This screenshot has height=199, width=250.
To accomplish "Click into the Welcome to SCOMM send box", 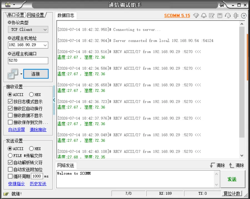I will pyautogui.click(x=135, y=179).
